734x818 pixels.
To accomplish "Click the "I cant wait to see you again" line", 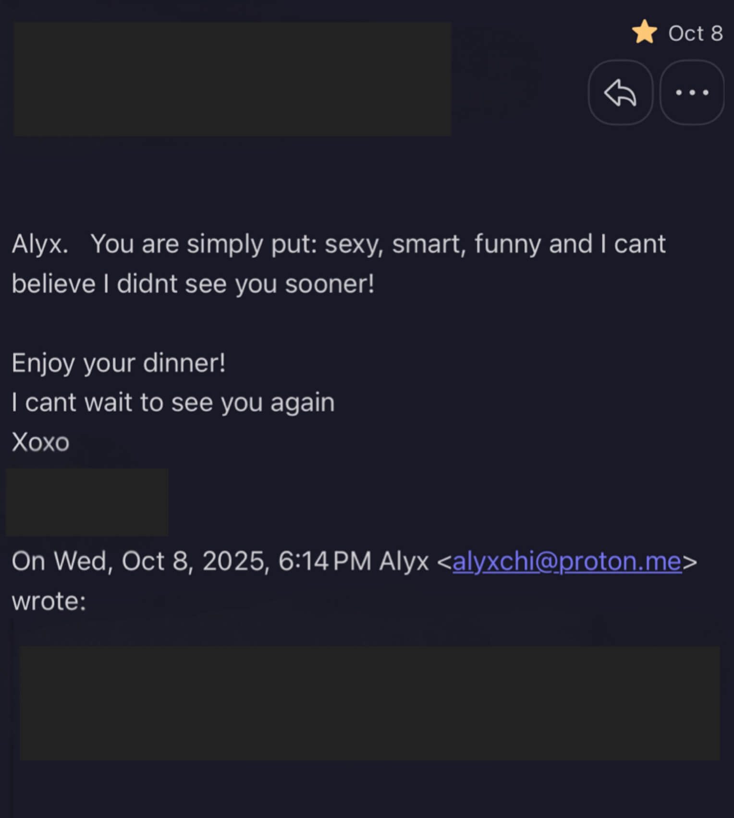I will tap(173, 402).
